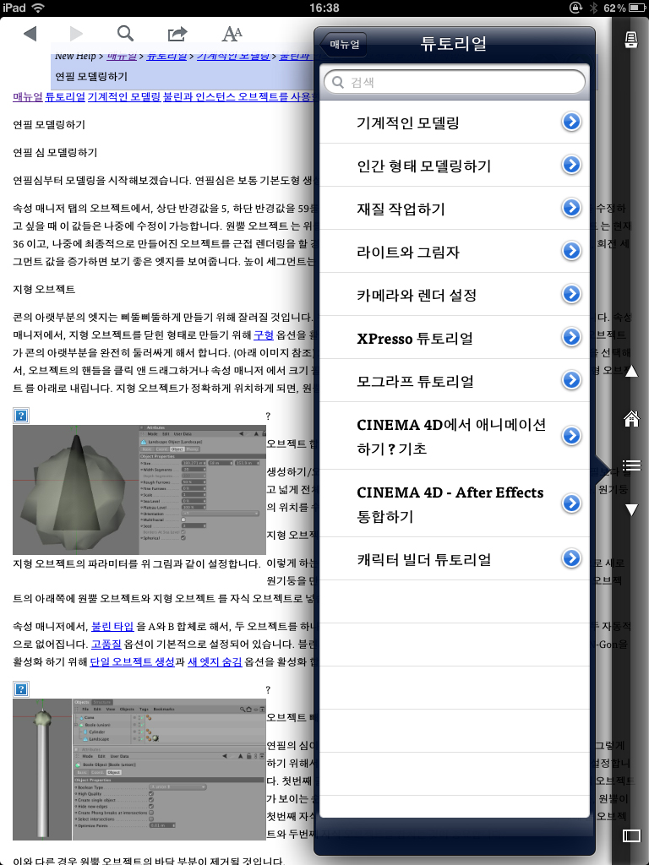Focus the 검색 search field

pyautogui.click(x=454, y=82)
